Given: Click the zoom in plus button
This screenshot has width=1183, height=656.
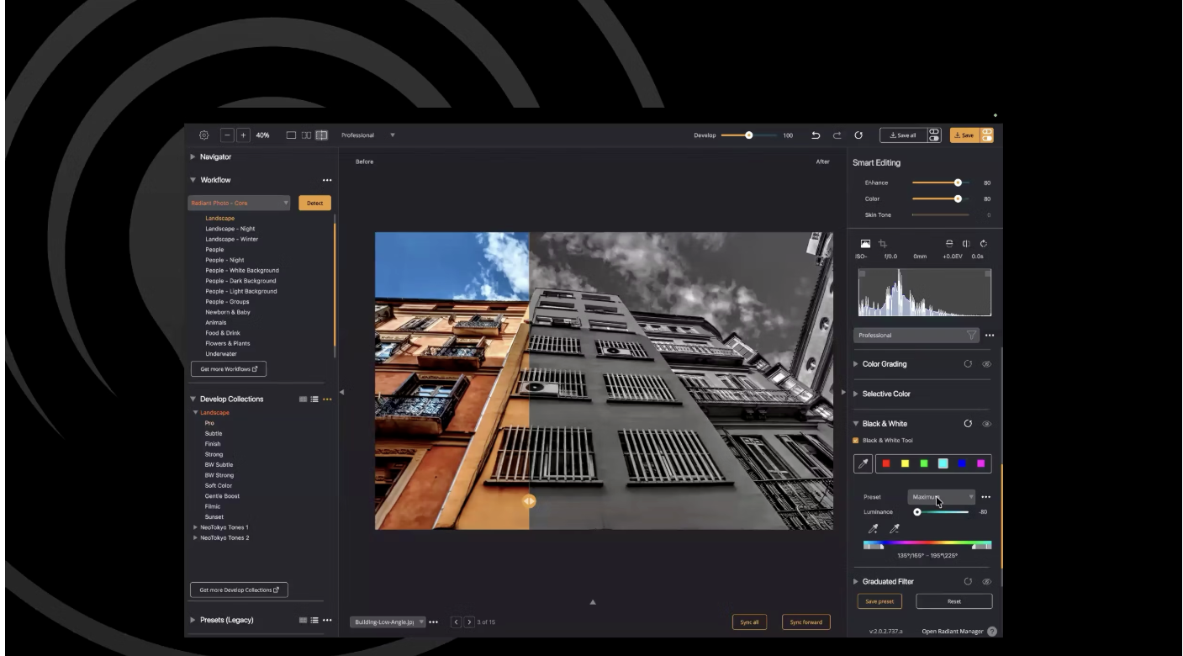Looking at the screenshot, I should pos(243,135).
